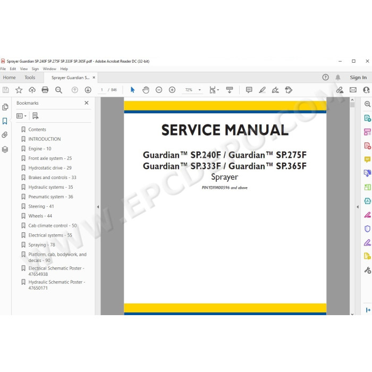Expand the right tools pane button at bottom
The image size is (372, 372).
tap(368, 310)
